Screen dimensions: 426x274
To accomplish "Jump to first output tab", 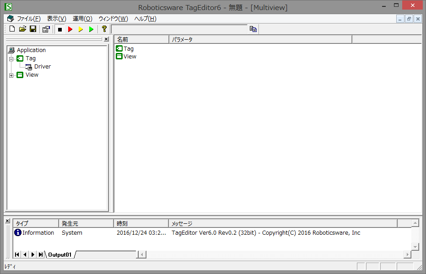I will 17,254.
